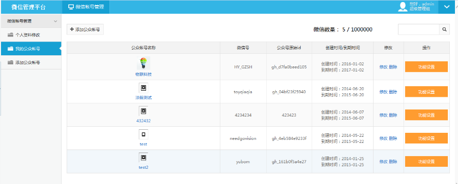
Task: Click the 微信管理平台 logo title
Action: [28, 7]
